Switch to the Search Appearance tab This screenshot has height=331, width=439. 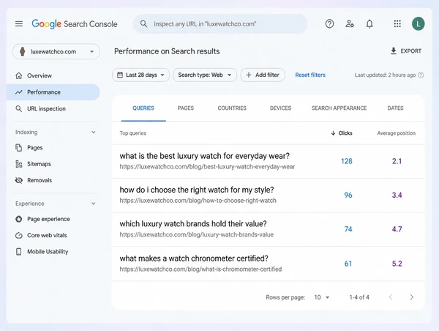(339, 108)
